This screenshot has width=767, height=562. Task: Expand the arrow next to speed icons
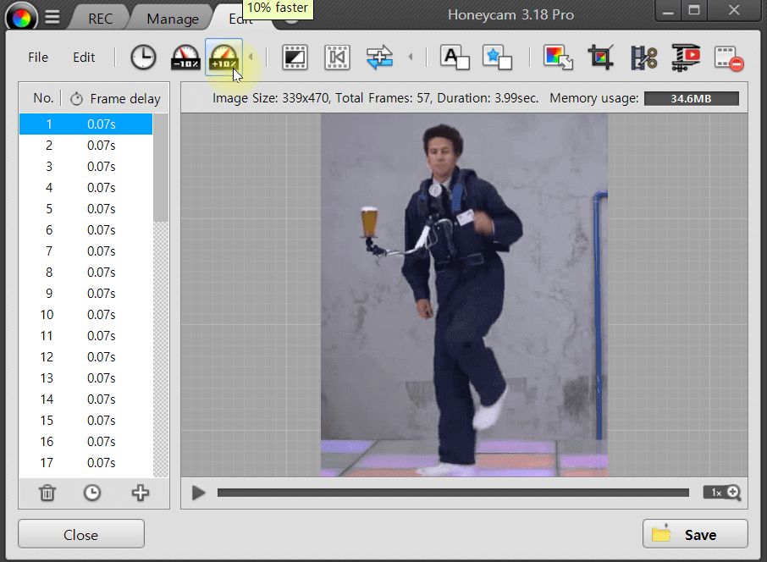[x=250, y=58]
